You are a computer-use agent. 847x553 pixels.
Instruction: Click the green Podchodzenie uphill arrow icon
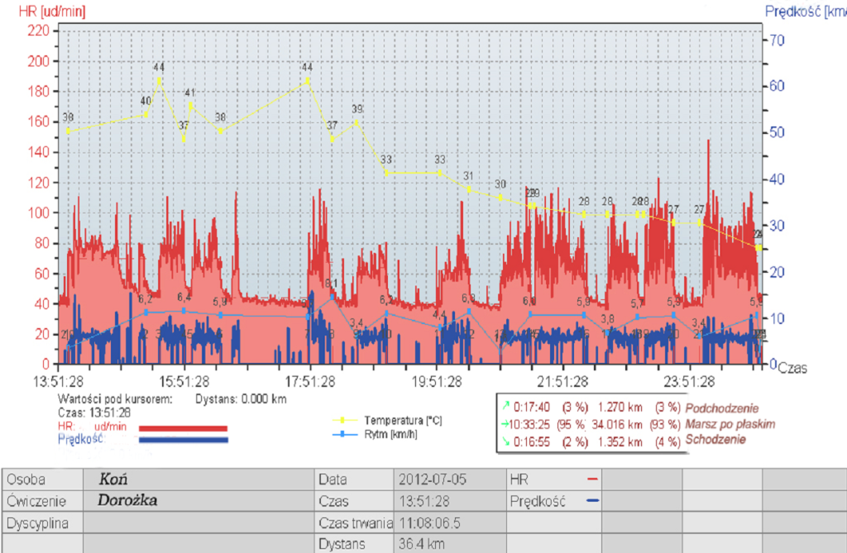(x=503, y=406)
